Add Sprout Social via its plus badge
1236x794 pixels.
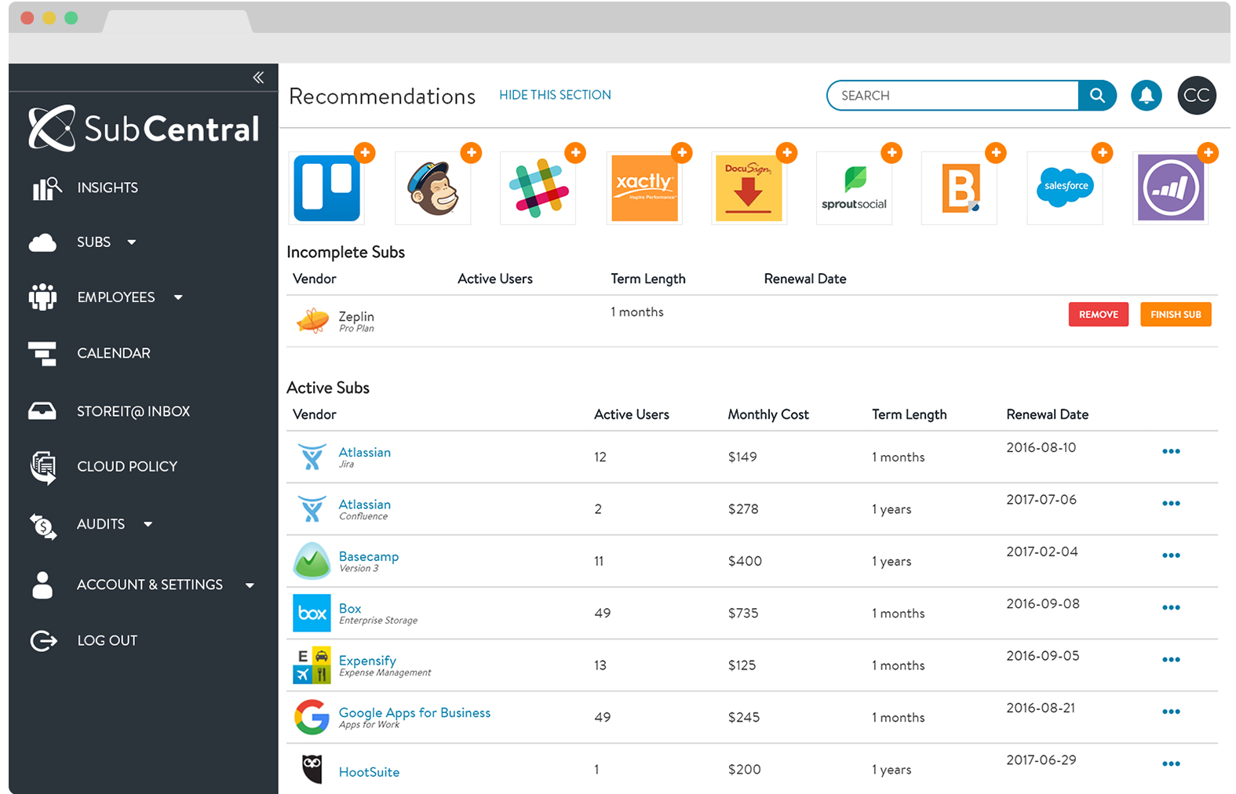coord(891,152)
